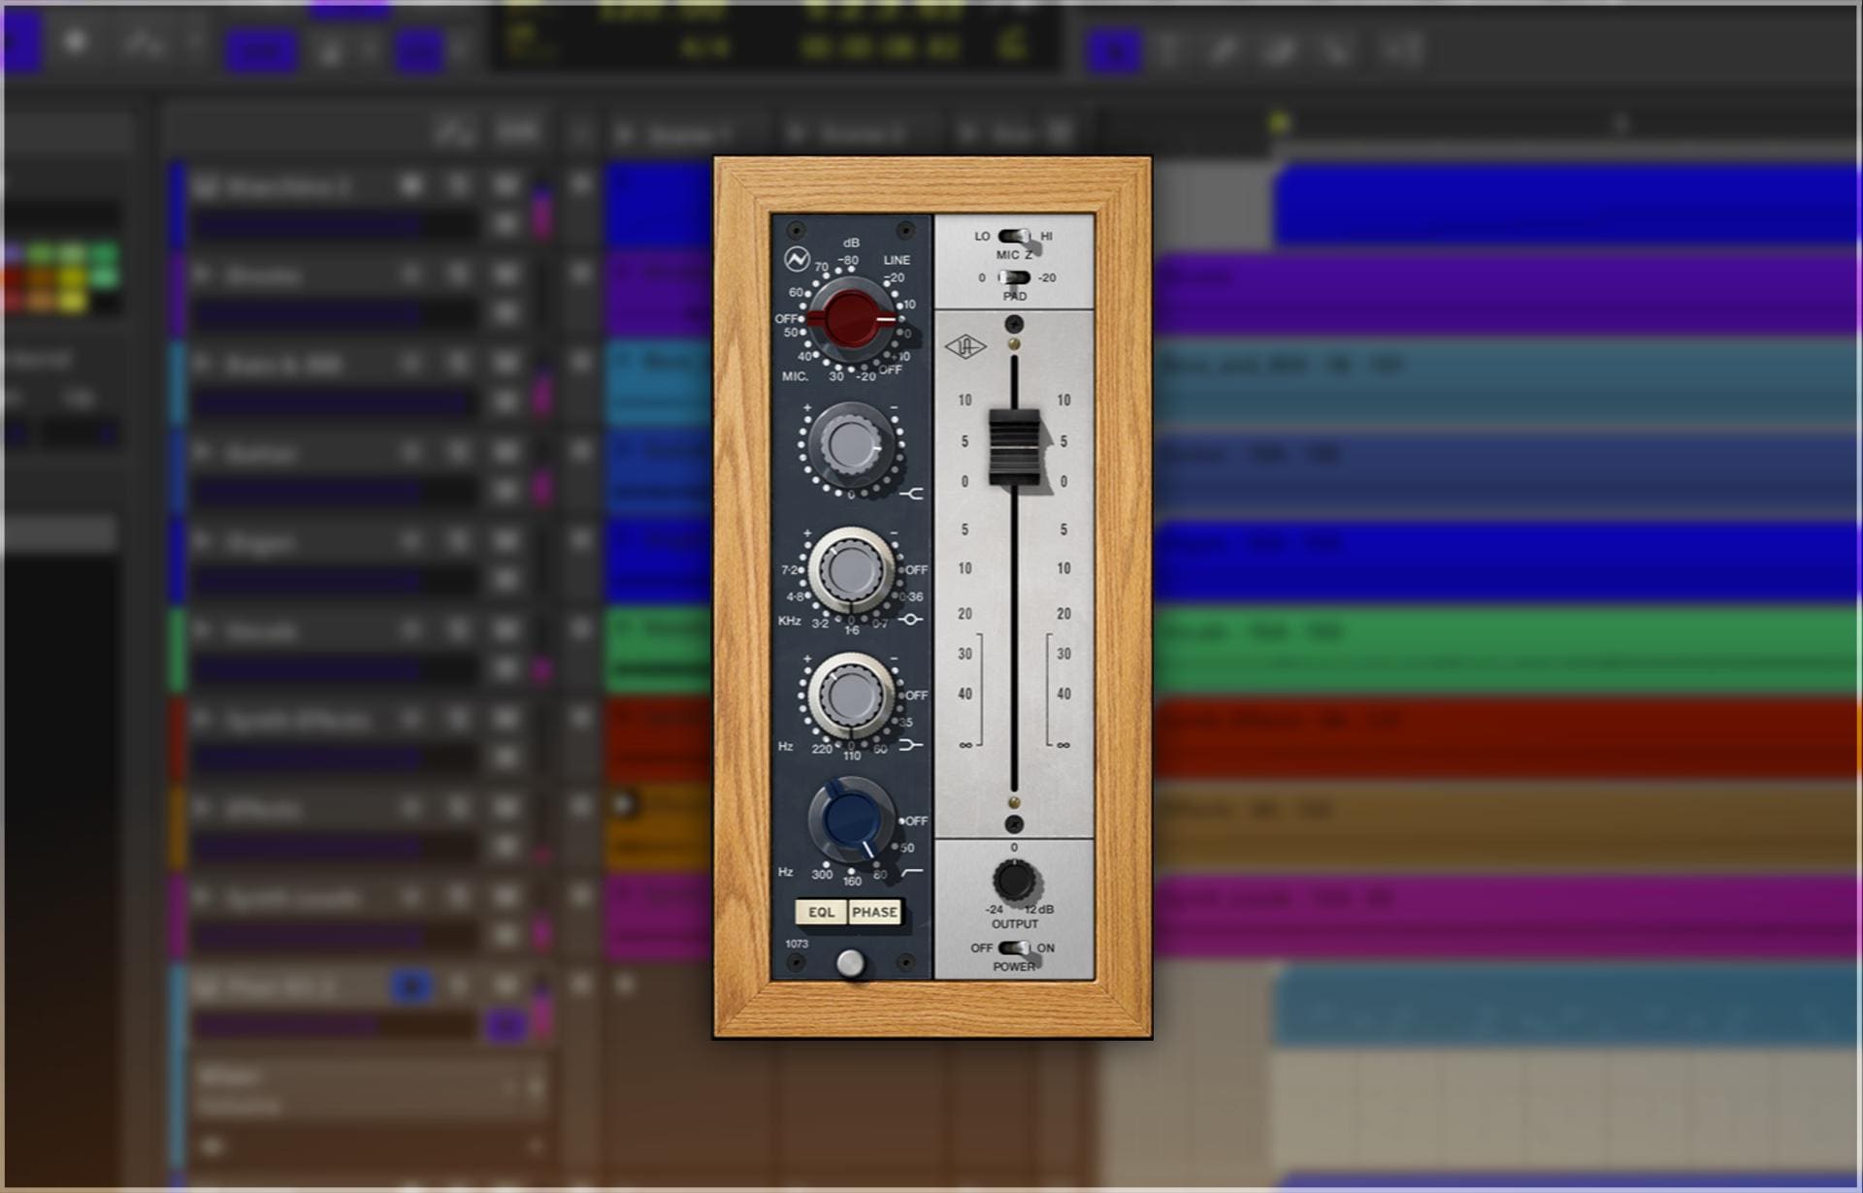
Task: Click the -24 output knob label
Action: point(994,910)
